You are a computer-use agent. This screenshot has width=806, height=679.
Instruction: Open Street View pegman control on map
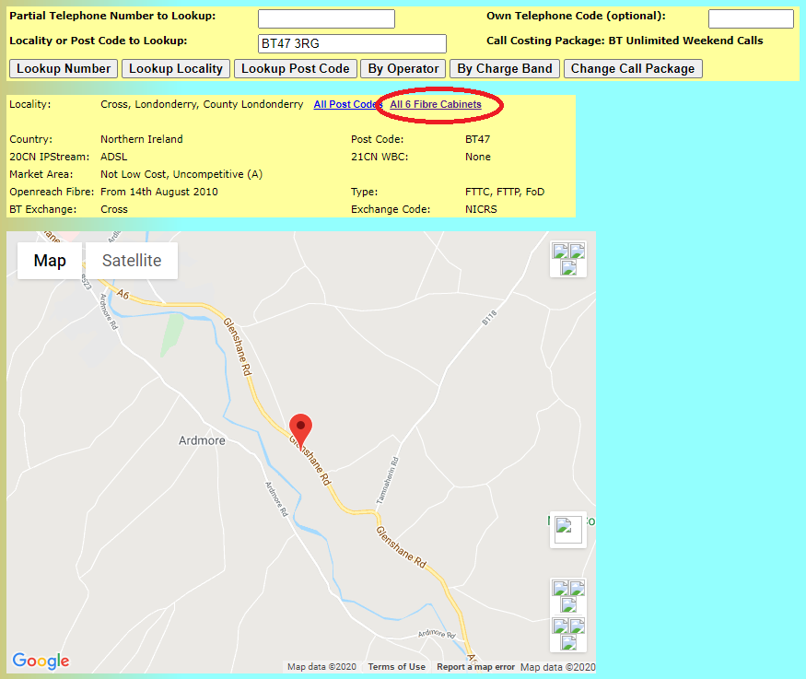point(568,530)
